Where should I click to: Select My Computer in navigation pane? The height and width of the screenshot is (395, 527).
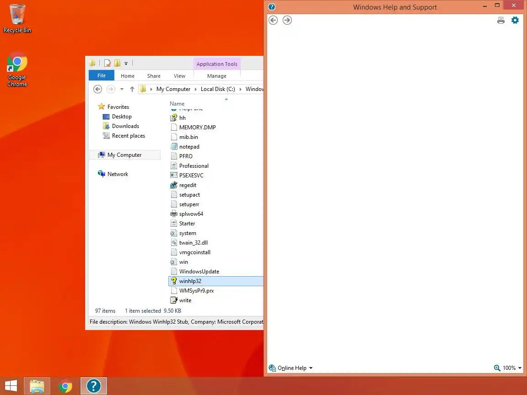(x=125, y=155)
